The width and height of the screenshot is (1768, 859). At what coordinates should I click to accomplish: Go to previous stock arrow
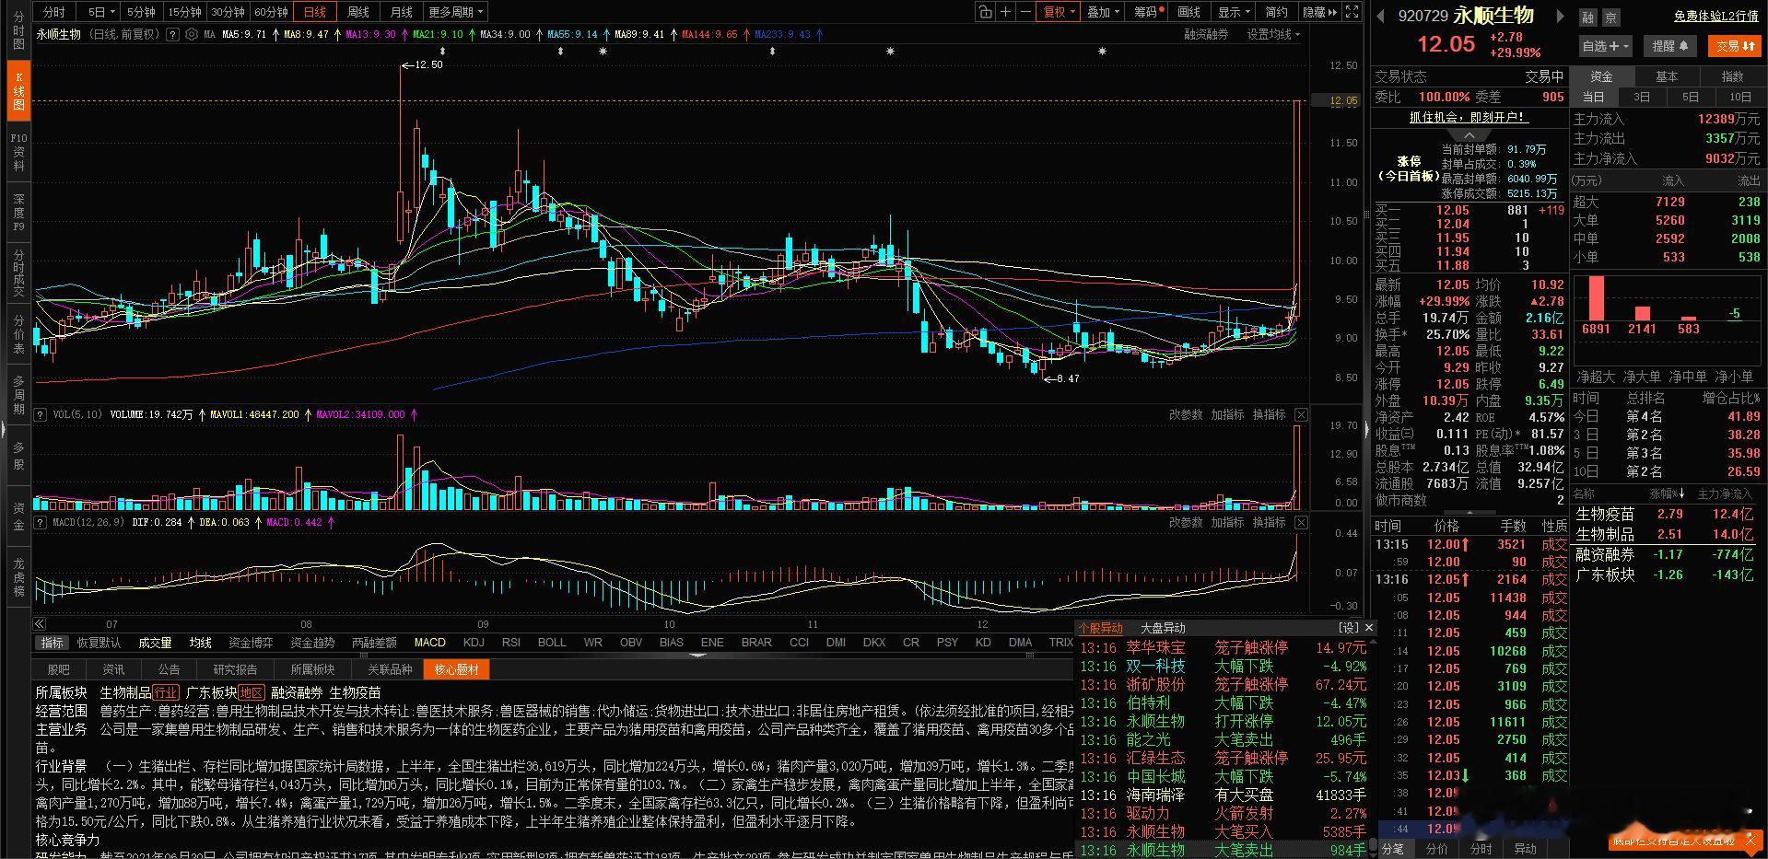(1381, 16)
